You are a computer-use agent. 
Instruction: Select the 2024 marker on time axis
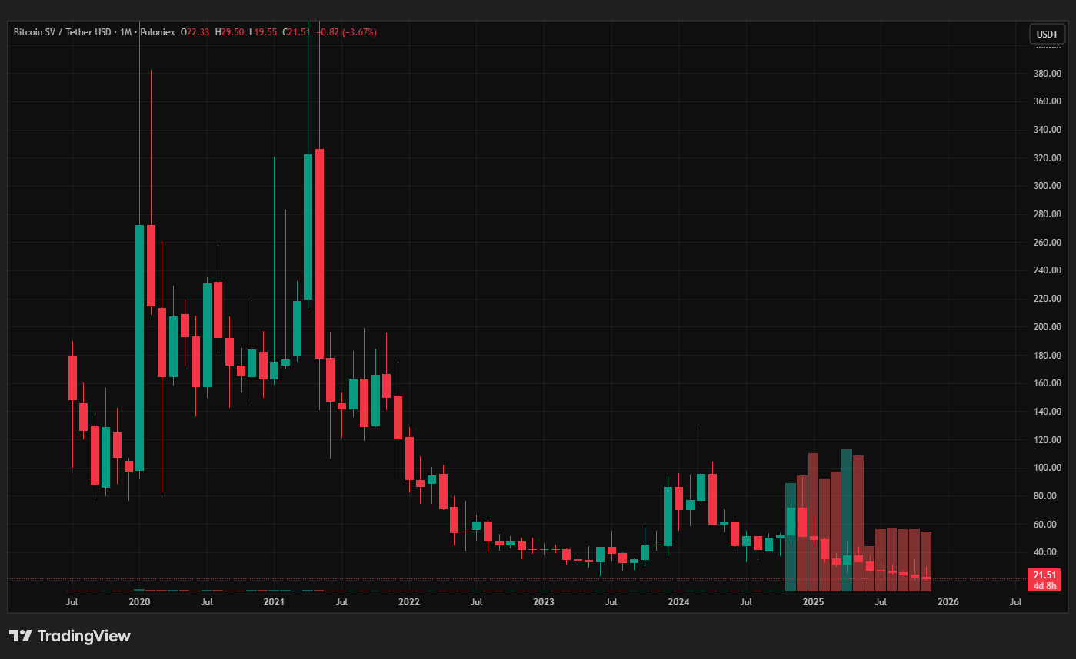point(678,602)
